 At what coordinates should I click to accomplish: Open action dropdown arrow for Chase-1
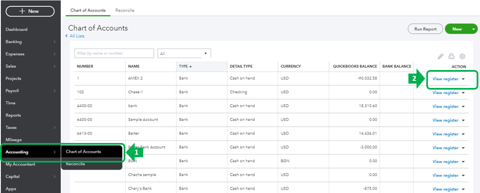click(463, 93)
